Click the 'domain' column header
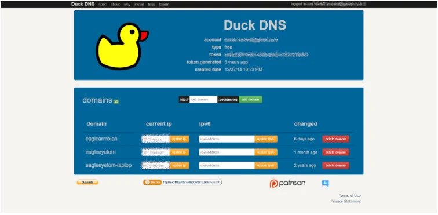This screenshot has width=438, height=215. (97, 124)
